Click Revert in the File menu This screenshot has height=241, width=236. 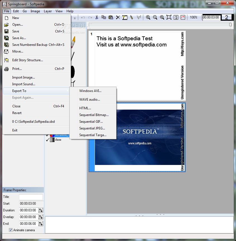point(36,113)
